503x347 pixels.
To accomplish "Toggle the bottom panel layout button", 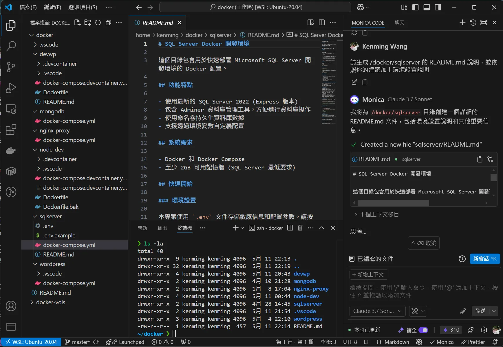I will (427, 7).
